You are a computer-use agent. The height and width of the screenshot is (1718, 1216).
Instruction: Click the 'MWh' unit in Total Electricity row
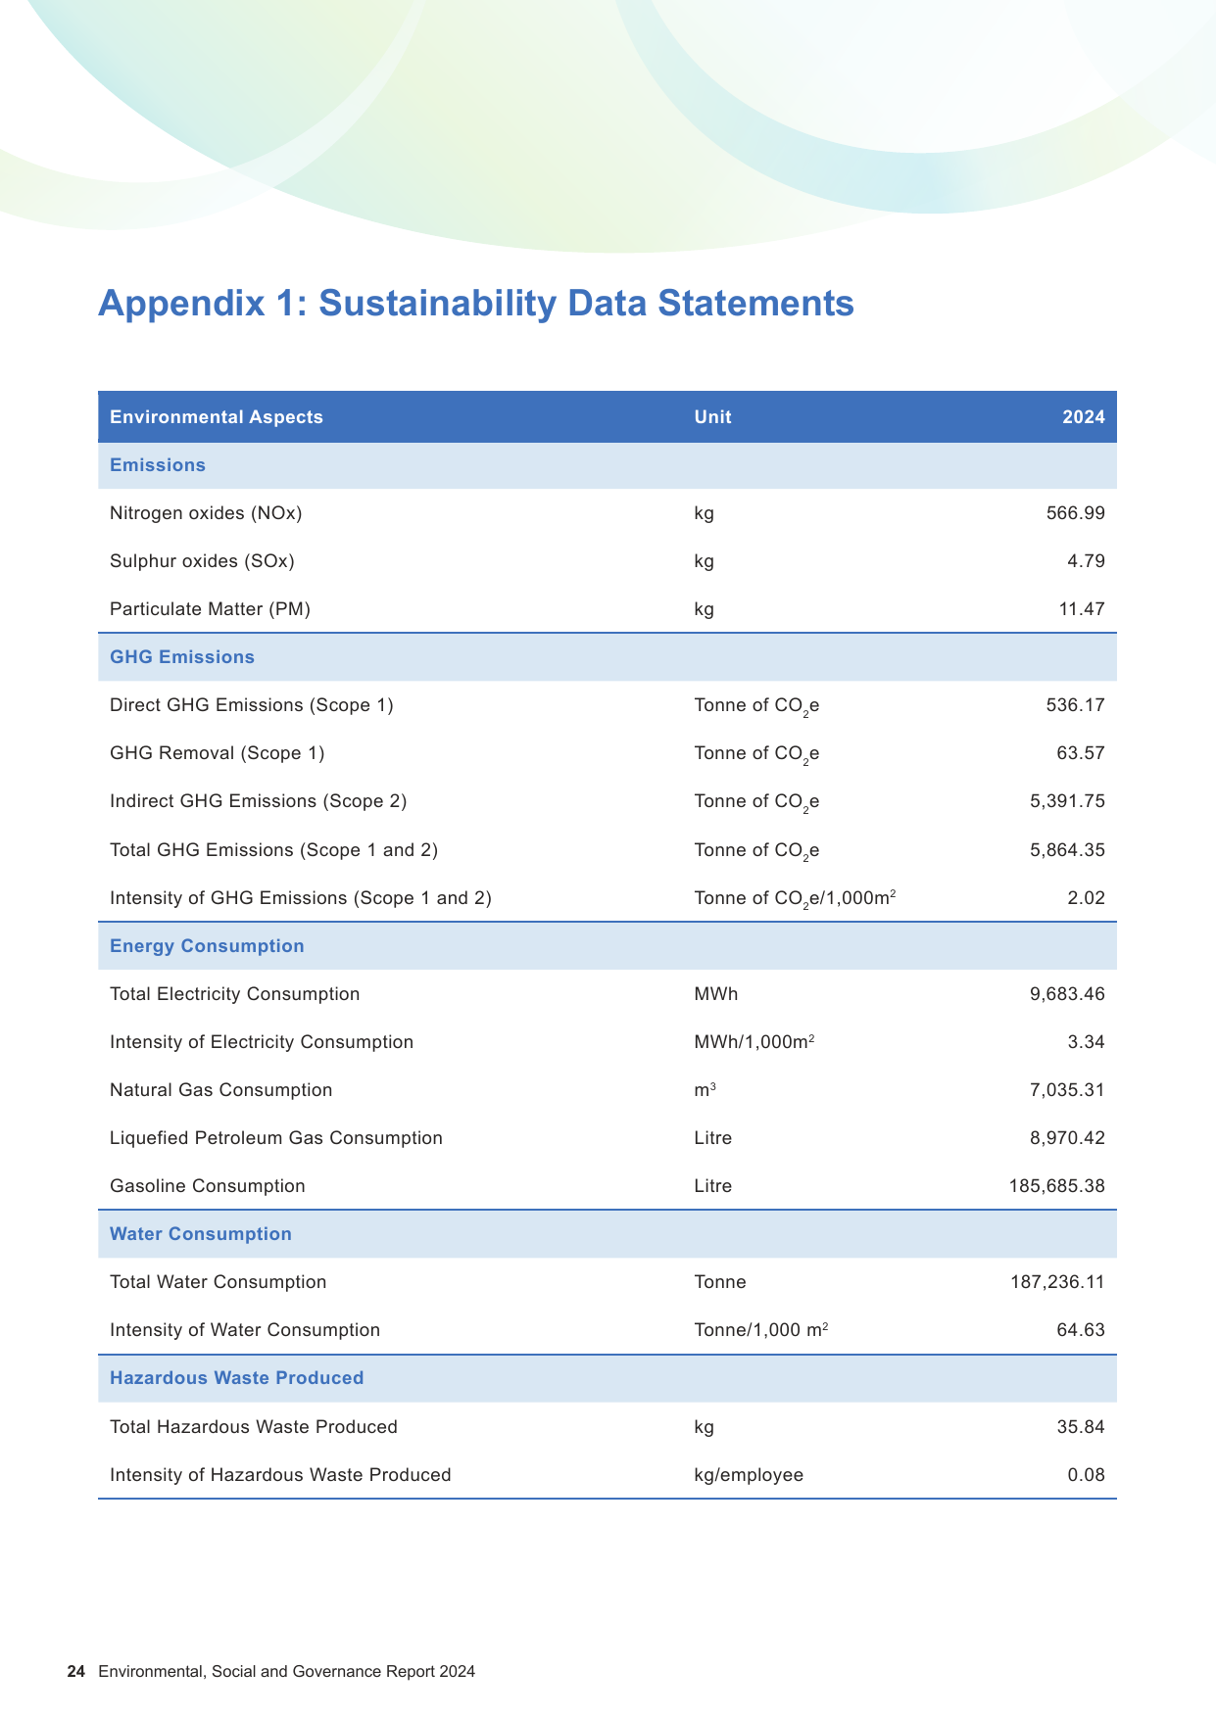(x=715, y=994)
